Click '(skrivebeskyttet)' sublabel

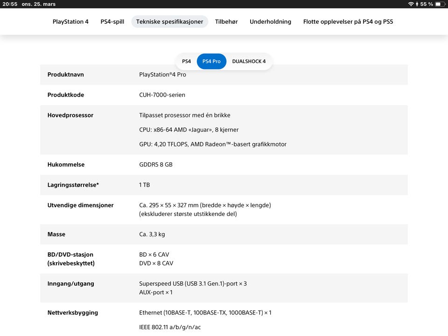point(71,263)
